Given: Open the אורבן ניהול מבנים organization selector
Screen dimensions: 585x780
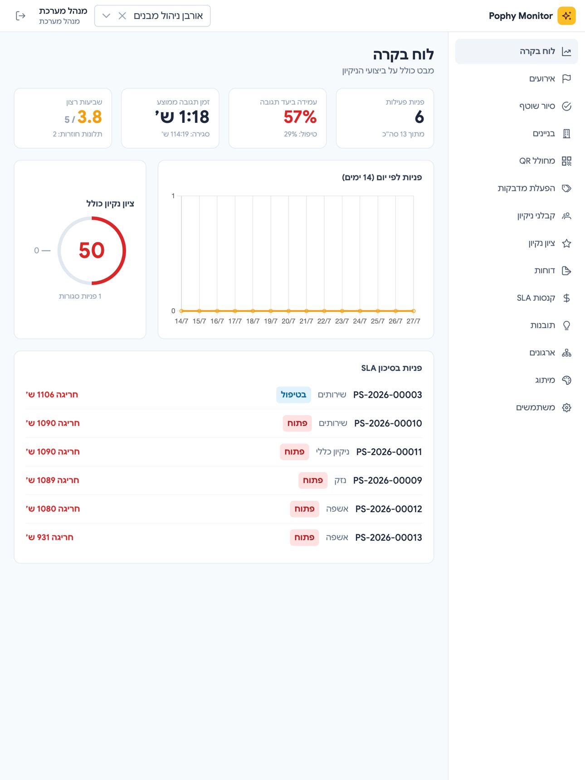Looking at the screenshot, I should [152, 16].
